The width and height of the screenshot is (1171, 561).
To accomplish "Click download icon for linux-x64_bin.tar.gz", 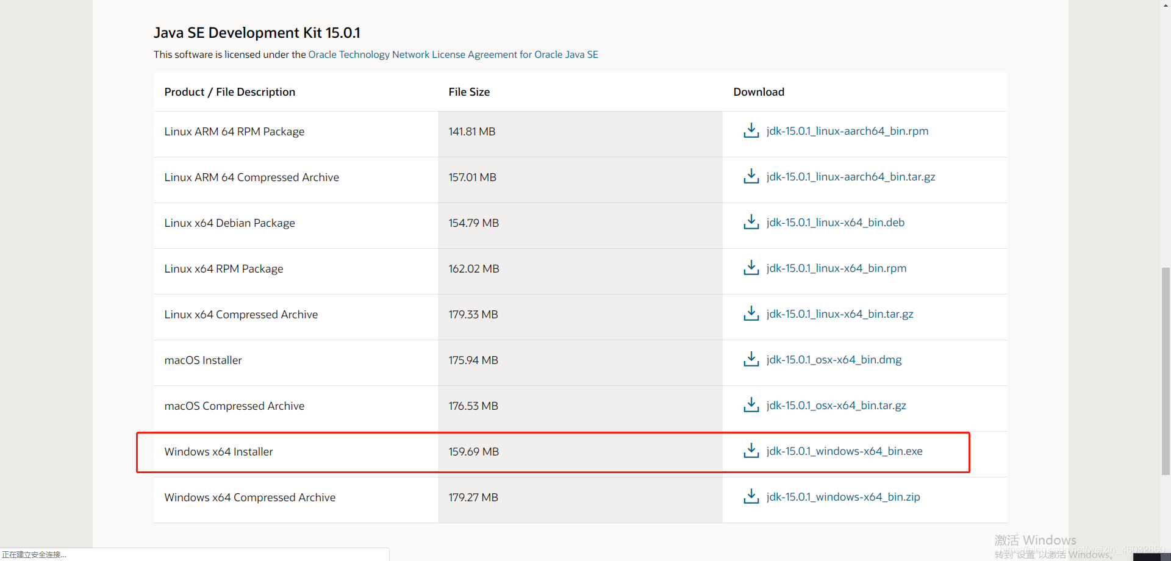I will click(751, 313).
